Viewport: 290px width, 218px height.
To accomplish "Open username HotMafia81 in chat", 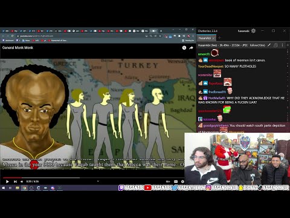I will click(217, 98).
